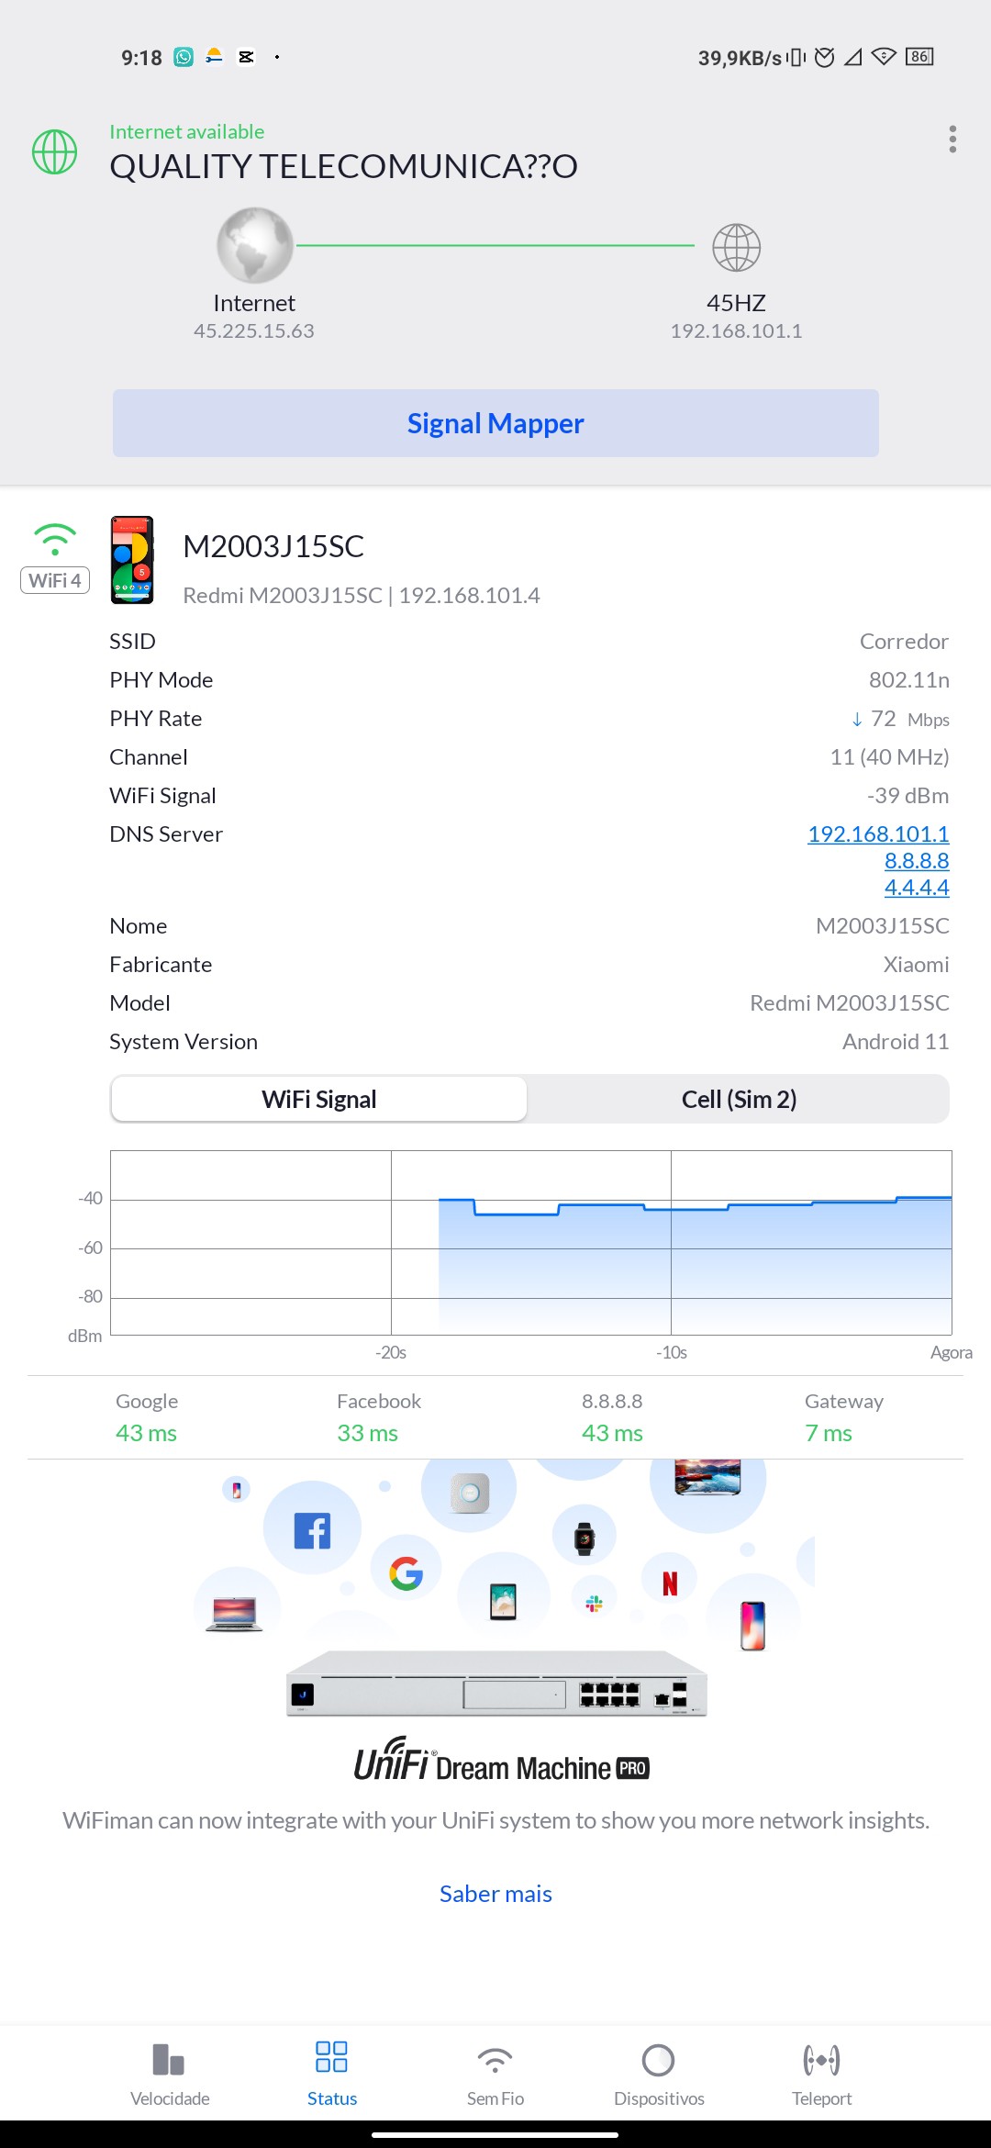Viewport: 991px width, 2148px height.
Task: Tap the 4.4.4.4 DNS link
Action: click(x=916, y=887)
